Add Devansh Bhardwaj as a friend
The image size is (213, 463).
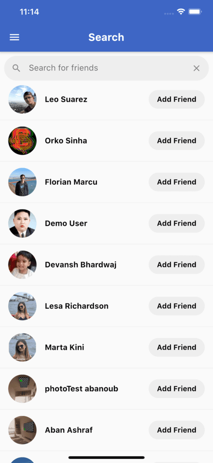pyautogui.click(x=177, y=264)
